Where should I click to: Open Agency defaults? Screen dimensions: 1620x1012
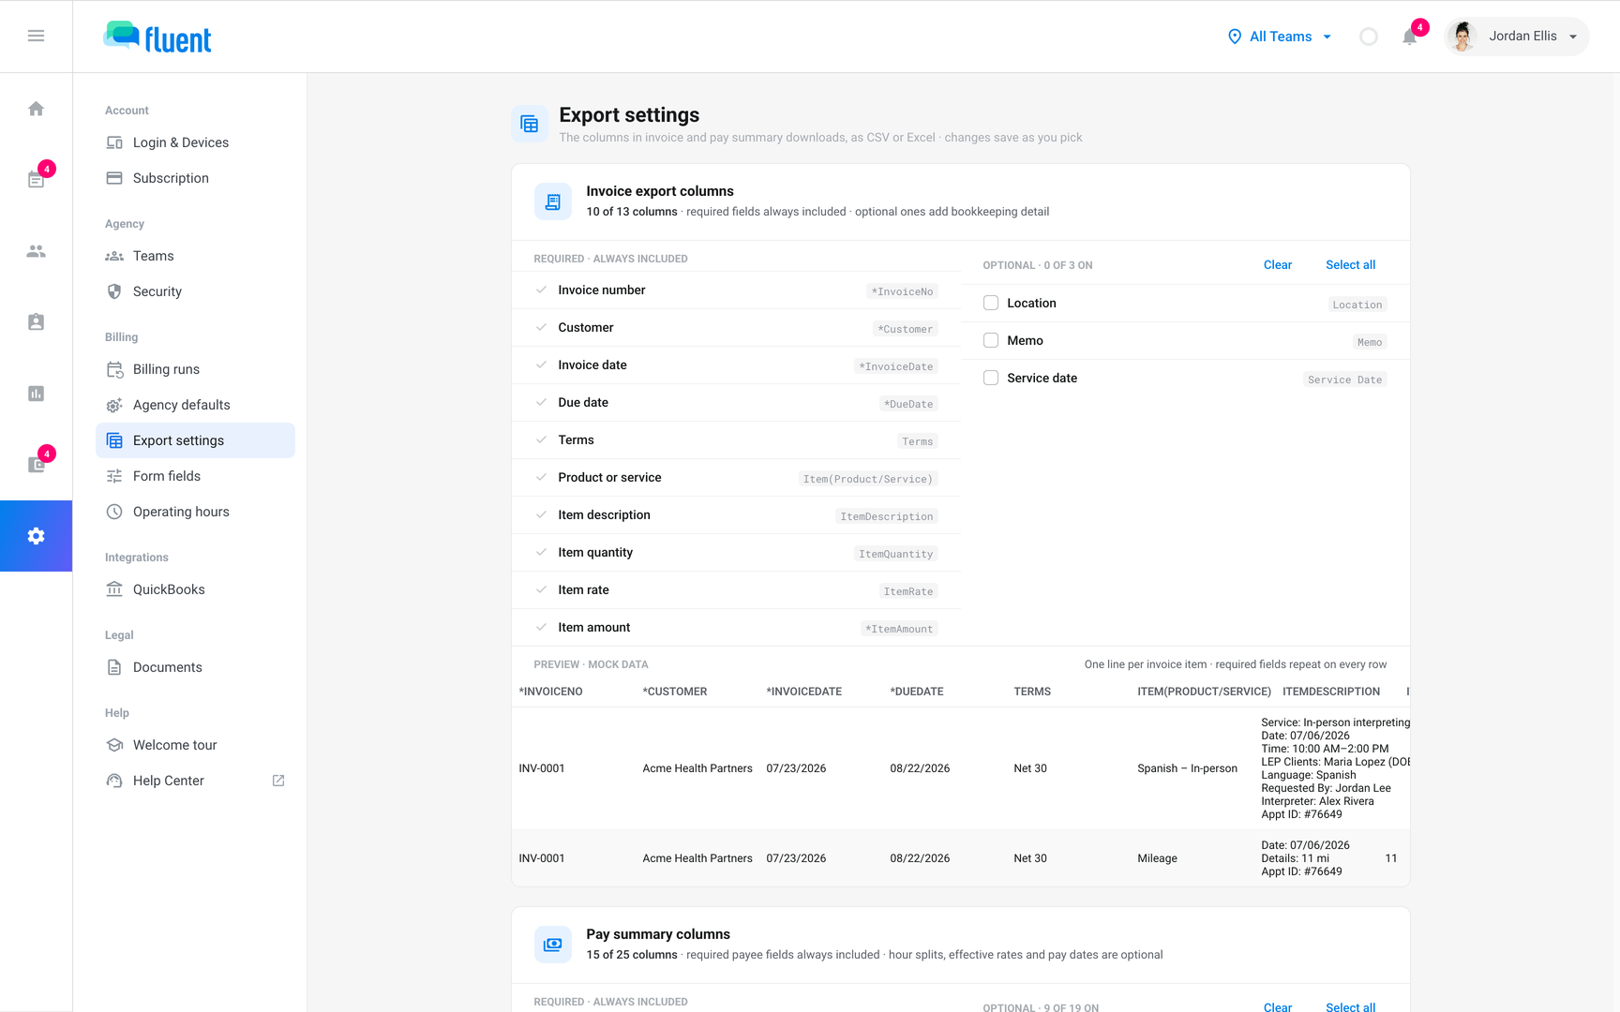coord(195,405)
